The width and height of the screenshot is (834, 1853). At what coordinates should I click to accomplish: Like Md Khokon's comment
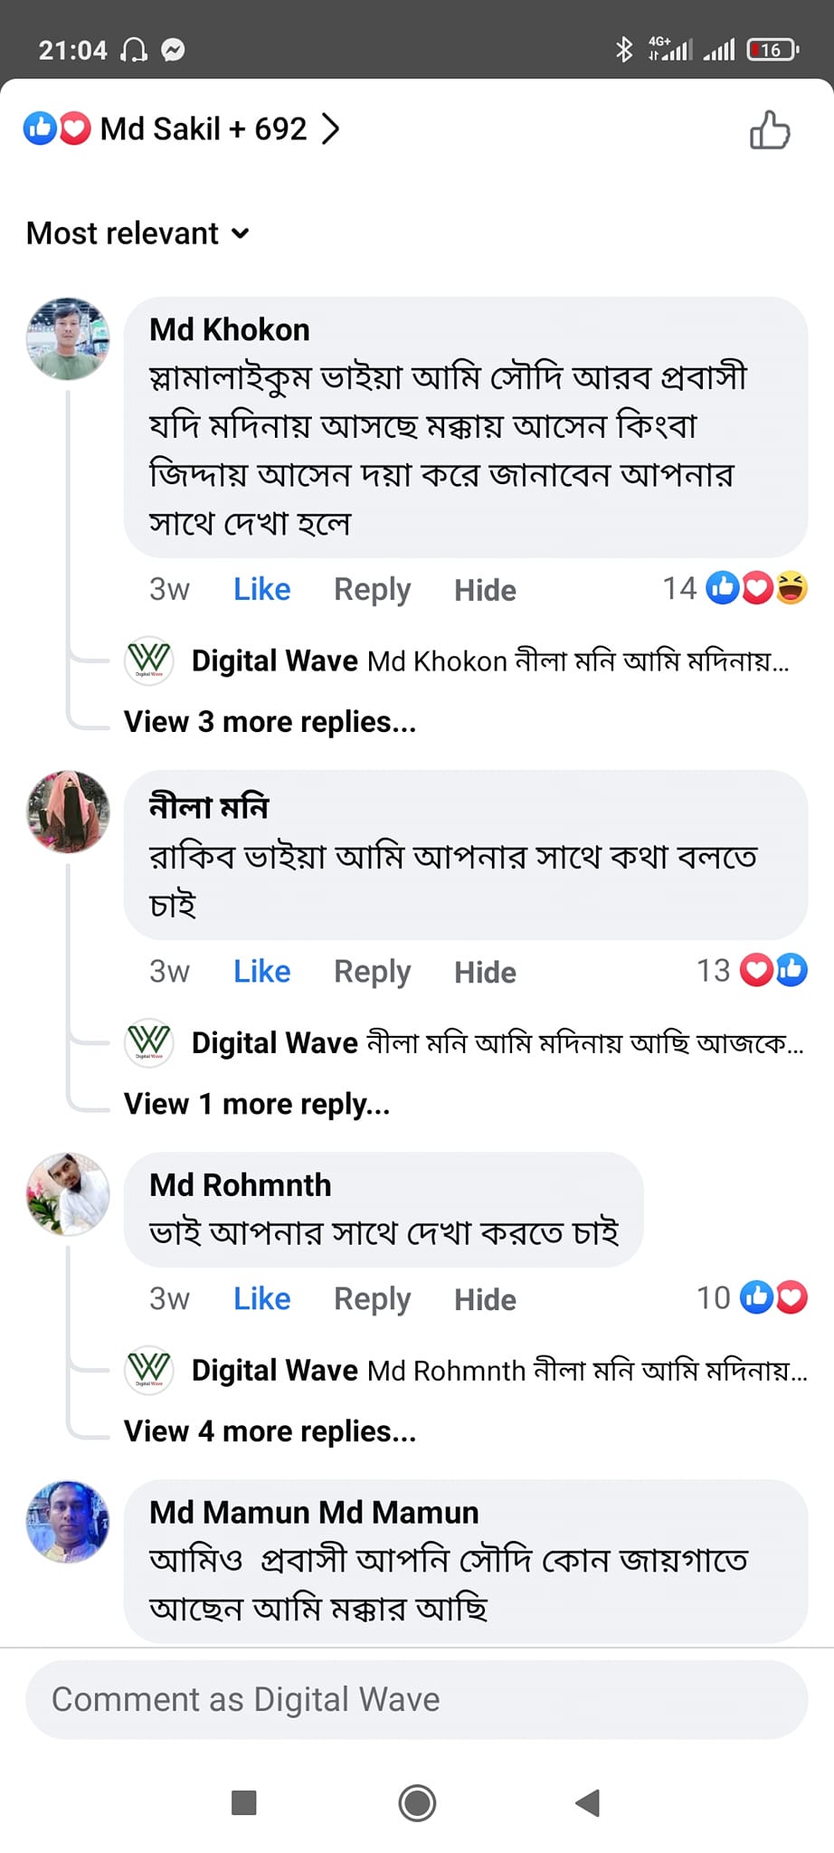click(x=261, y=590)
